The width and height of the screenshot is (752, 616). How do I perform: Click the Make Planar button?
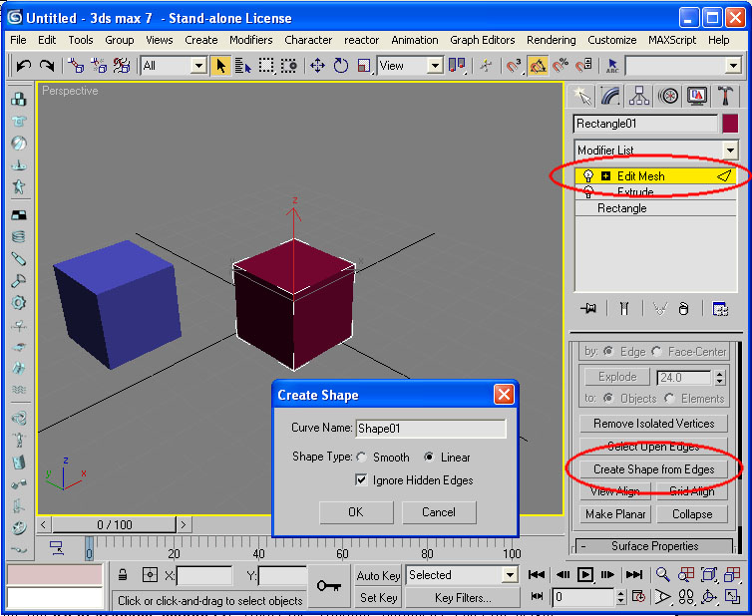615,514
